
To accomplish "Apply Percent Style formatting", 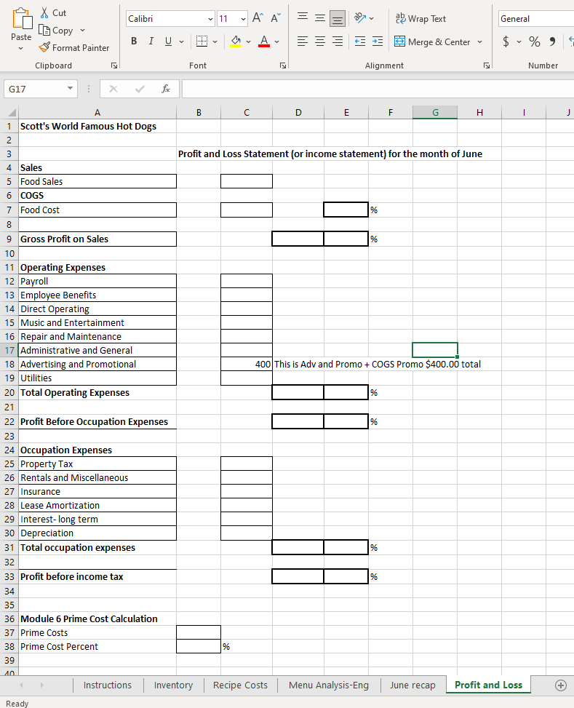I will [535, 41].
